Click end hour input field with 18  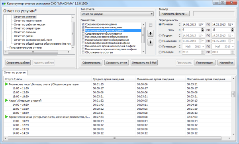[221, 30]
